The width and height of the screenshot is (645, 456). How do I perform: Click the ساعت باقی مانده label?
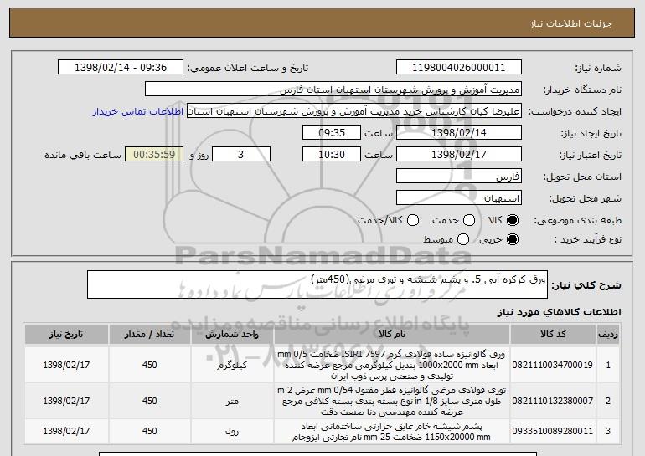pyautogui.click(x=83, y=155)
